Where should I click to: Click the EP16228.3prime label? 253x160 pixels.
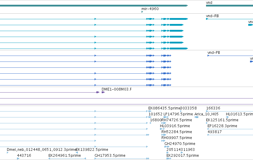click(222, 126)
